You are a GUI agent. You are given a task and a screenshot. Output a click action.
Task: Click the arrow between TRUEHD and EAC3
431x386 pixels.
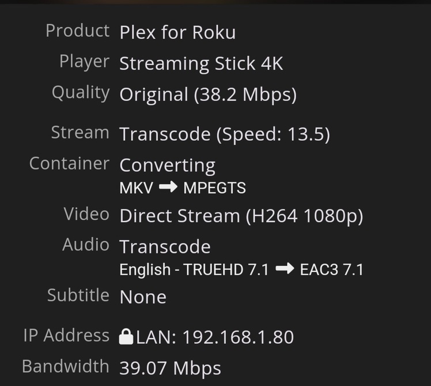pyautogui.click(x=285, y=269)
